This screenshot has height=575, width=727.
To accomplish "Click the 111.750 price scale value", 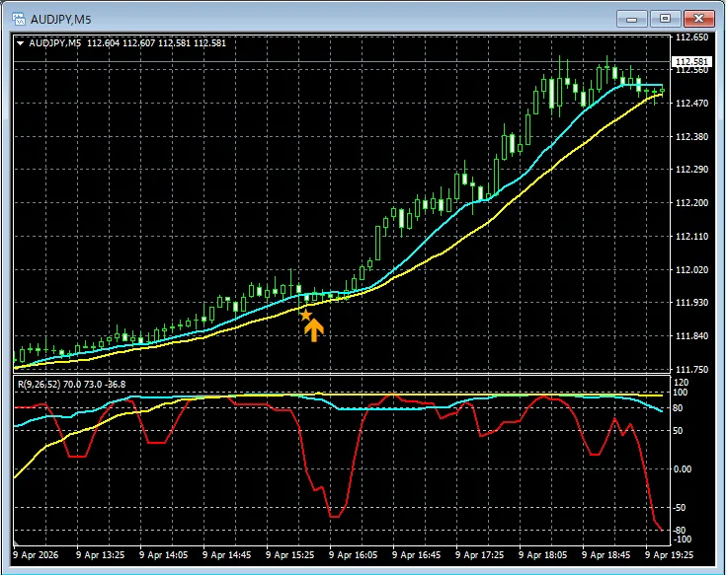I will 691,370.
